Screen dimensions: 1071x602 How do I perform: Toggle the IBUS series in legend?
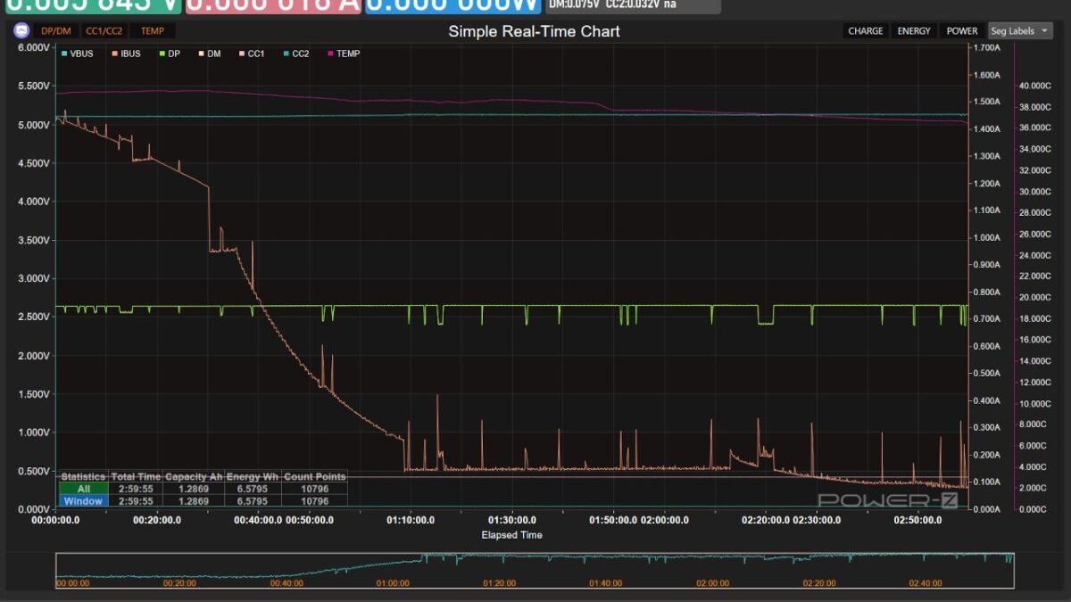126,54
